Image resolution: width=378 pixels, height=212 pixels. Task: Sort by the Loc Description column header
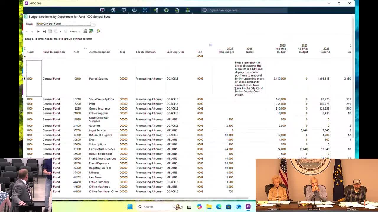pyautogui.click(x=146, y=52)
